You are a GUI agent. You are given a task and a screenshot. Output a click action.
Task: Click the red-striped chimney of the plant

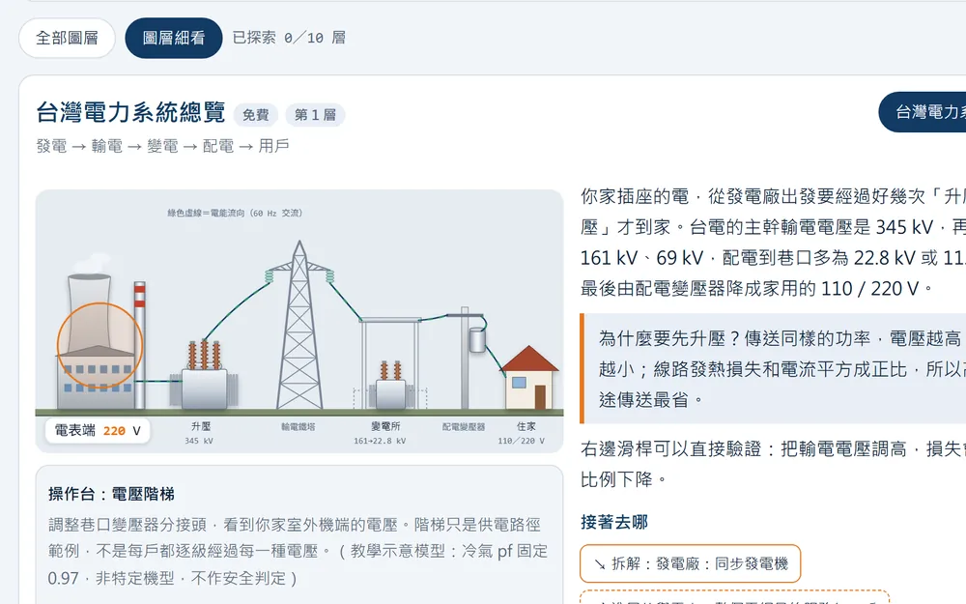click(x=140, y=345)
